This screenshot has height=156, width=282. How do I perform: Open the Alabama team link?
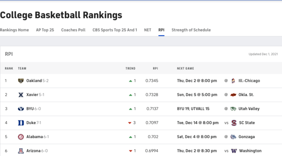tap(34, 137)
